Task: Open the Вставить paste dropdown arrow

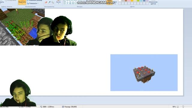Action: tap(1, 4)
